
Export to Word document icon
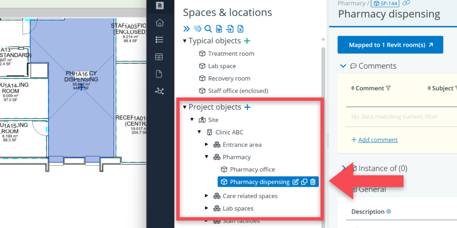click(x=219, y=29)
